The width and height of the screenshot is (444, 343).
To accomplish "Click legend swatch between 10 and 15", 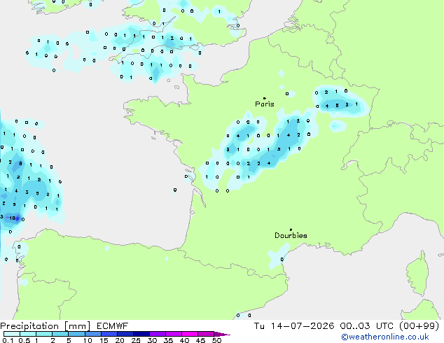I will click(x=93, y=334).
